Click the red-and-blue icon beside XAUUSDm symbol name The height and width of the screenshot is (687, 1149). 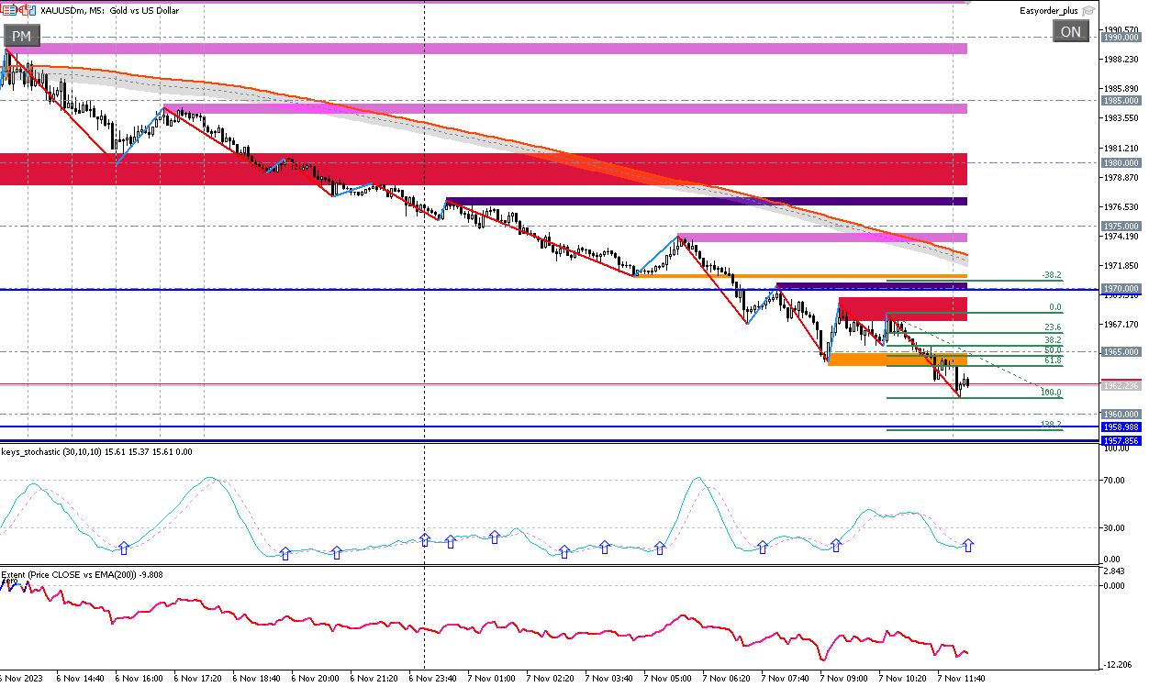22,10
